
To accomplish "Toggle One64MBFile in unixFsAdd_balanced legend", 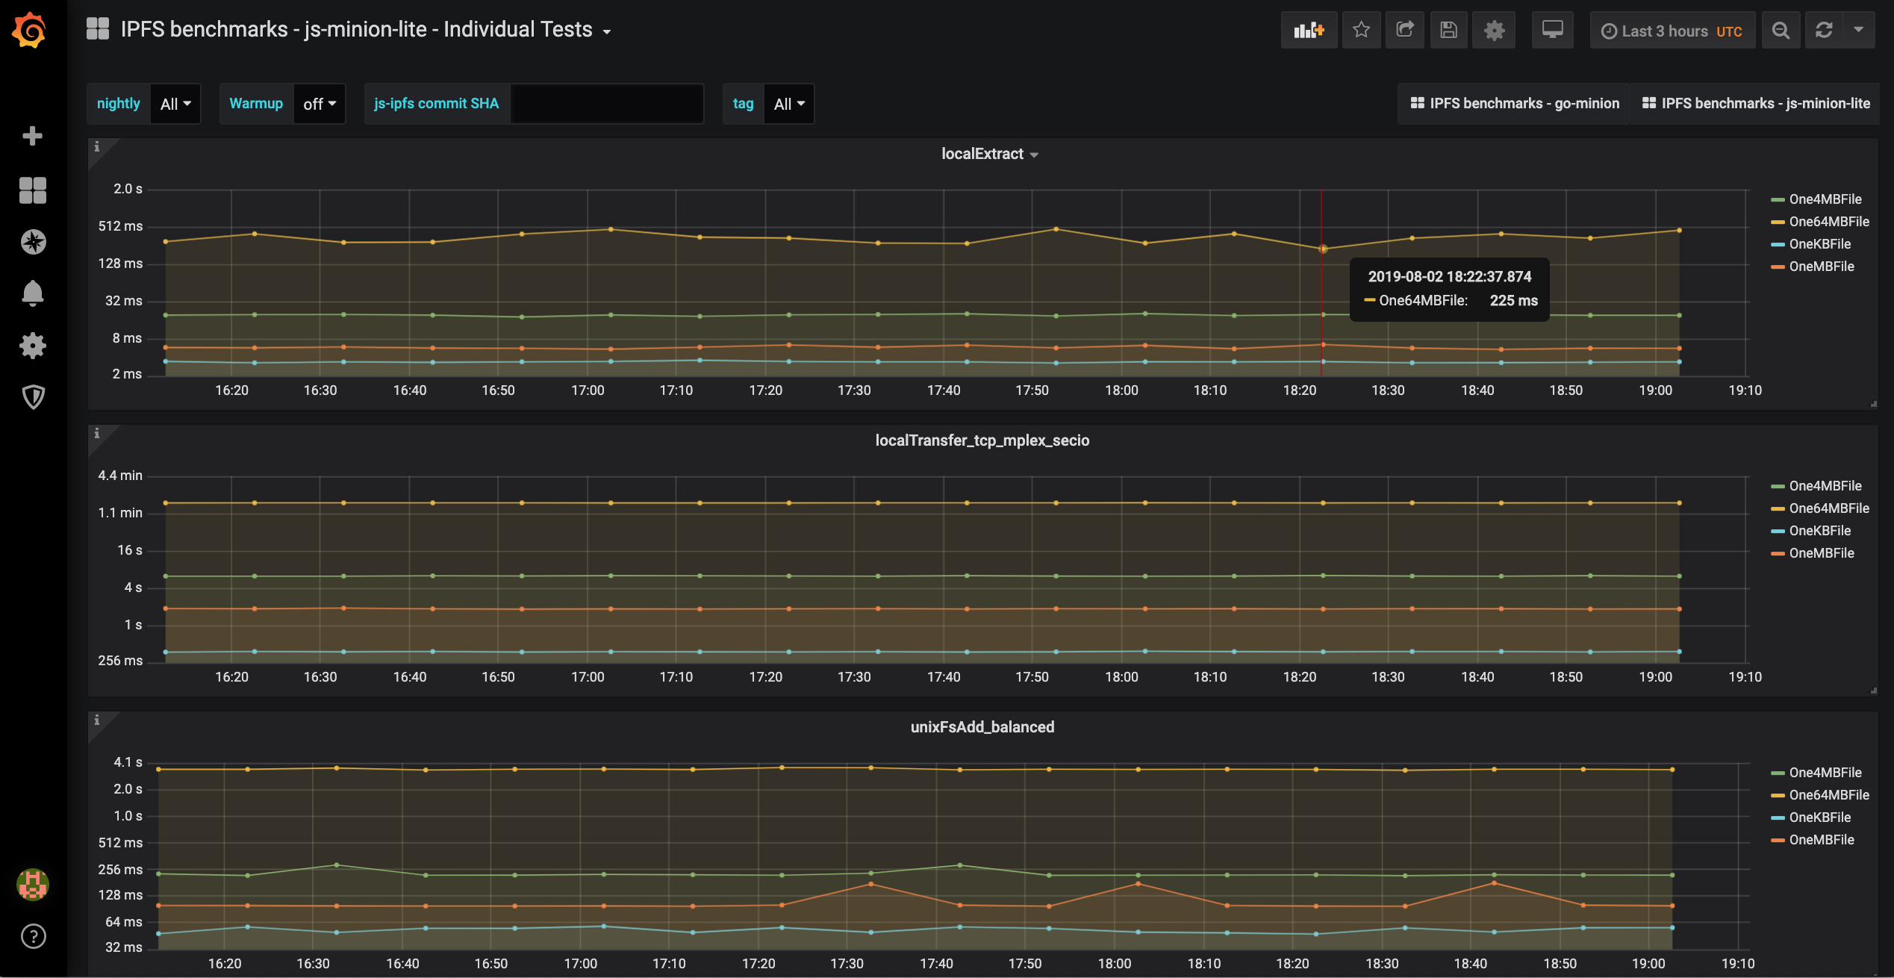I will (x=1829, y=795).
